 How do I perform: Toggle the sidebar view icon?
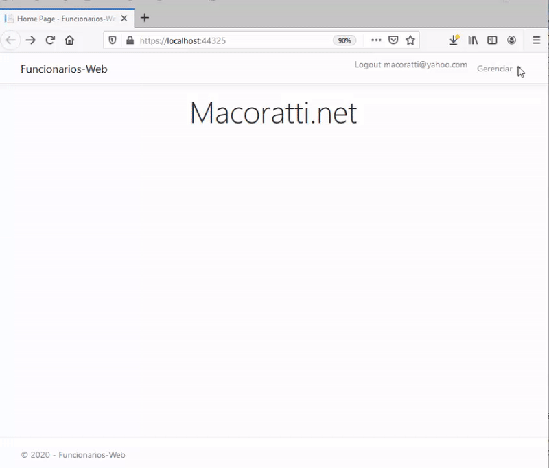pos(492,40)
